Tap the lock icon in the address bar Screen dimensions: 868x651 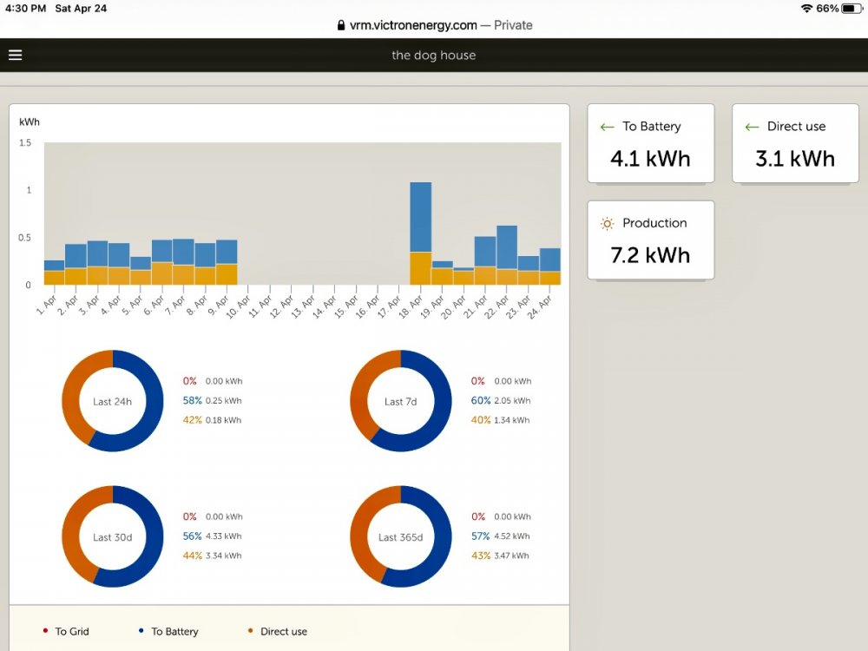[341, 25]
